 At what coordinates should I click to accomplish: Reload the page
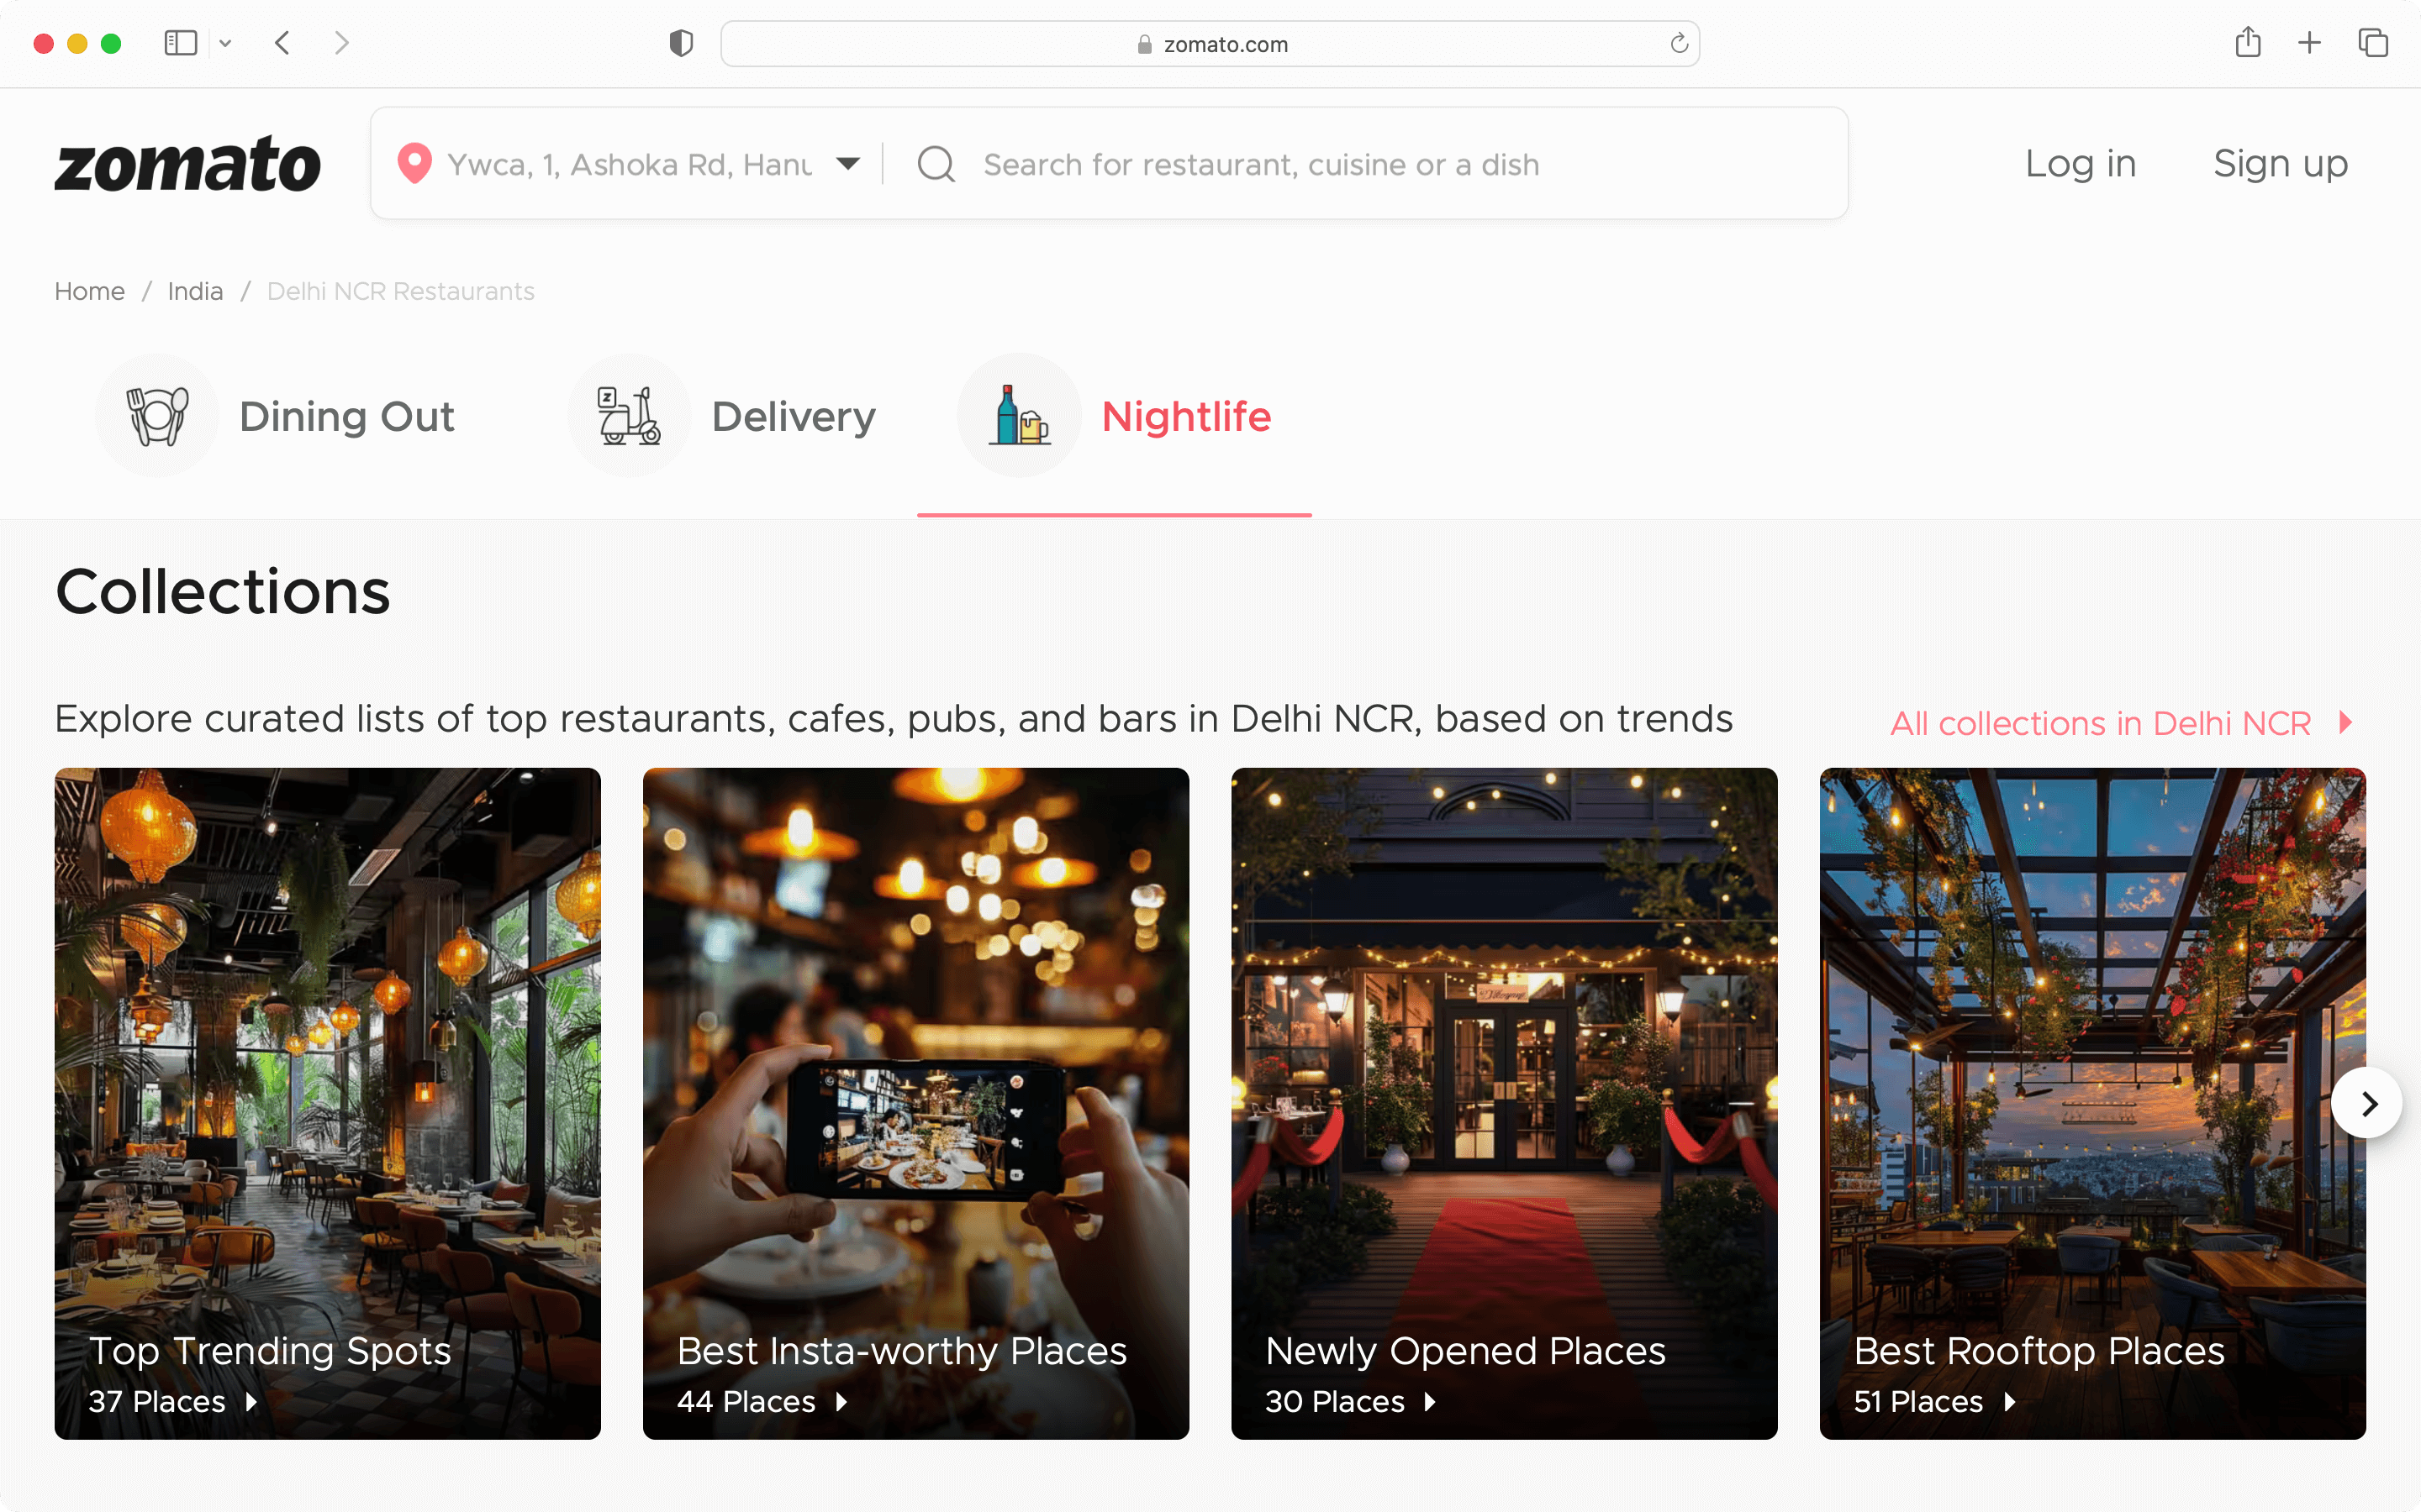click(1679, 43)
